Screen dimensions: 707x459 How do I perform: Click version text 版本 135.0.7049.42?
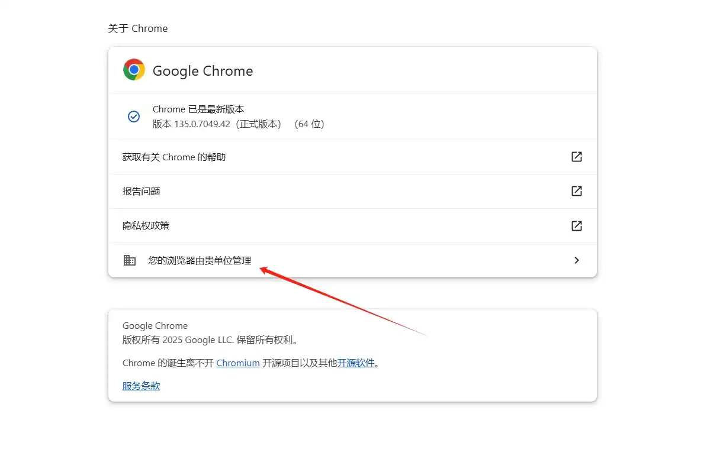(191, 124)
